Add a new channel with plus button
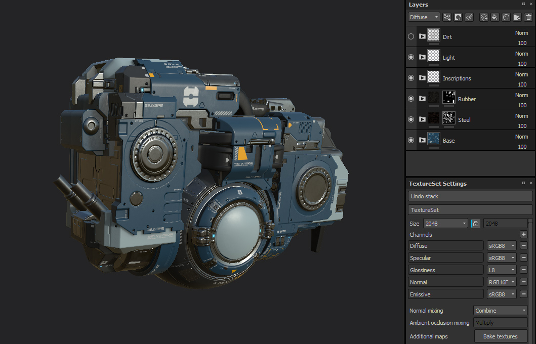The image size is (536, 344). tap(524, 234)
